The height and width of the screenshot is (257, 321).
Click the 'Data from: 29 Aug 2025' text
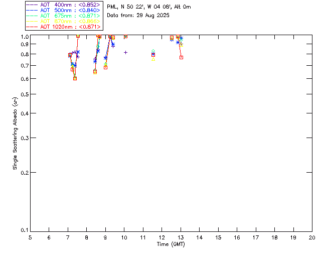(138, 16)
